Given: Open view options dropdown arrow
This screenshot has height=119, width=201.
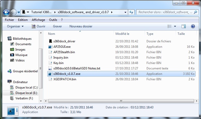Looking at the screenshot, I should (x=175, y=26).
